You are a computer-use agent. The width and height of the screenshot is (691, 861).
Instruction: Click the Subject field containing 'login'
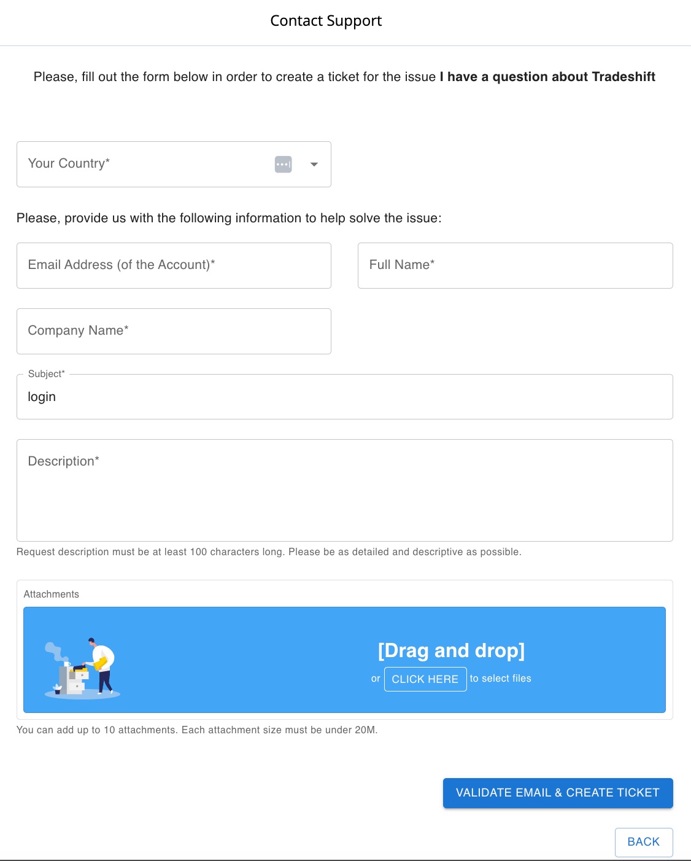344,397
